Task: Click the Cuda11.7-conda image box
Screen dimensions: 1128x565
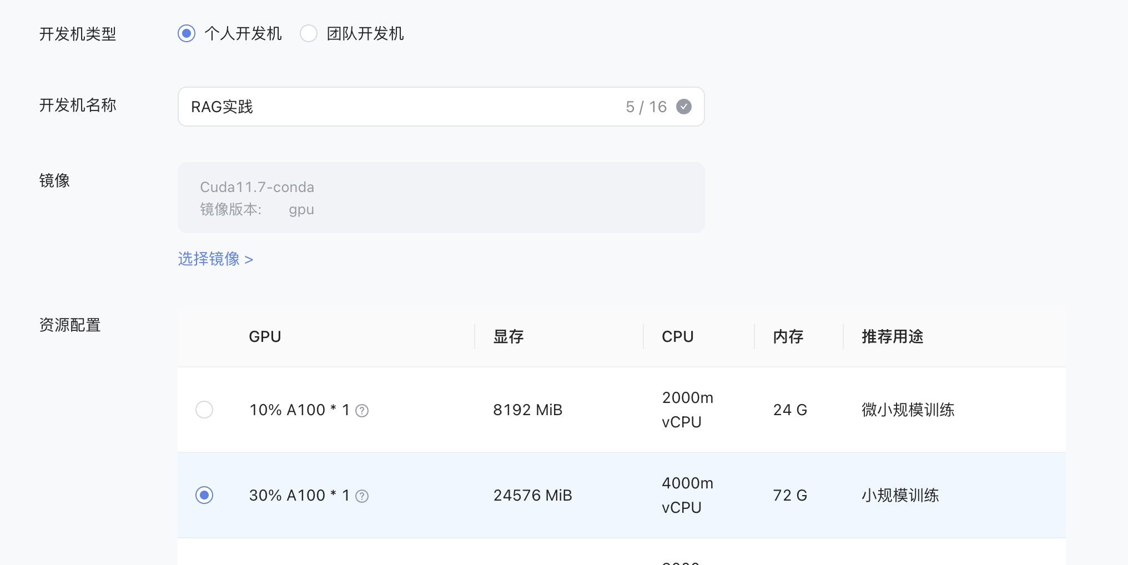Action: pyautogui.click(x=441, y=198)
